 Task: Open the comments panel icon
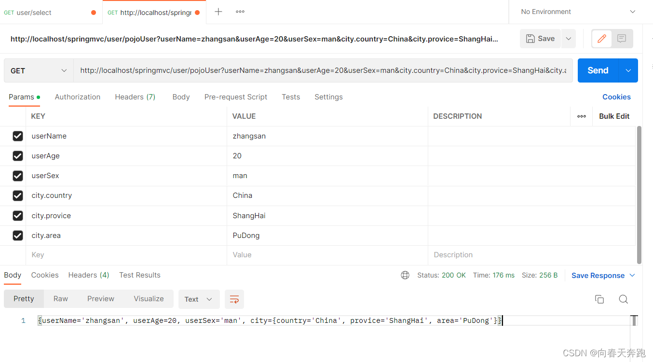click(622, 39)
